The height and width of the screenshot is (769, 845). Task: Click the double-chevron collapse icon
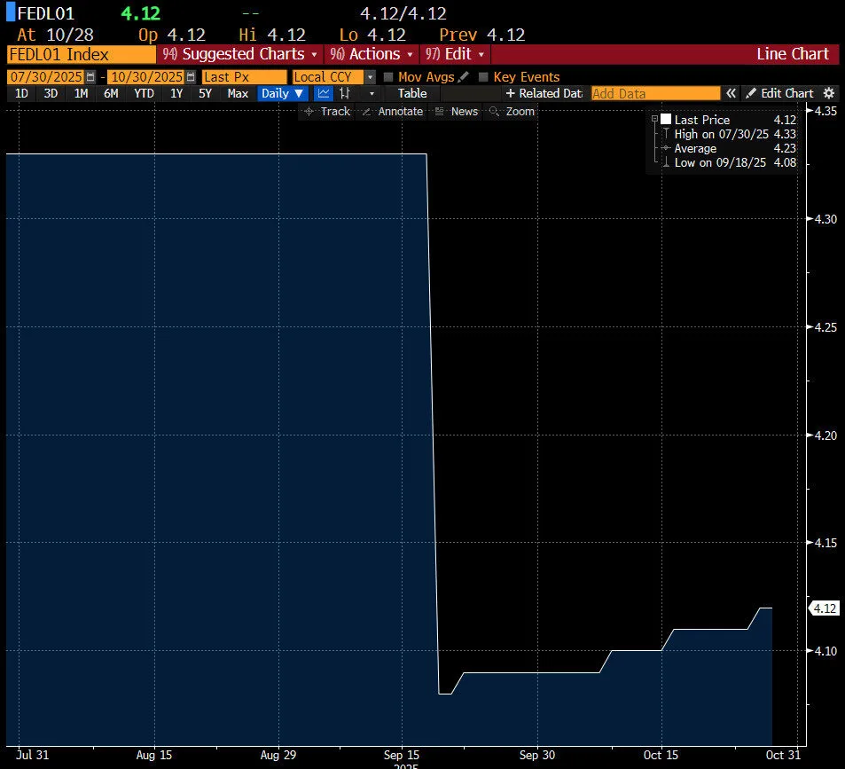[x=731, y=93]
